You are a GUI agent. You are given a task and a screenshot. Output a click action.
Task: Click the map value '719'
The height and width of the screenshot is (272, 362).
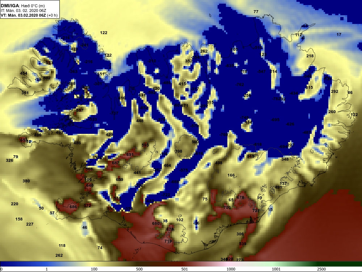pos(168,241)
